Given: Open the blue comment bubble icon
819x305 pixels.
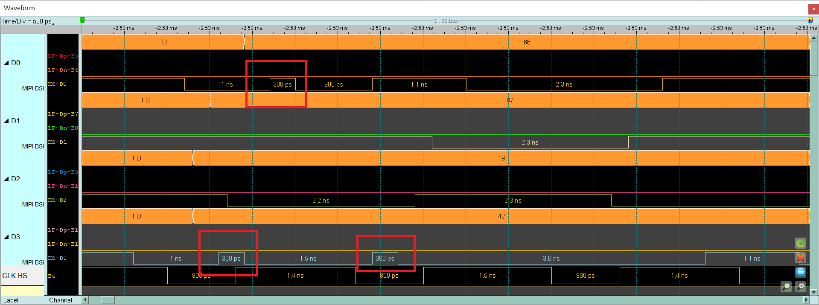Looking at the screenshot, I should coord(801,272).
